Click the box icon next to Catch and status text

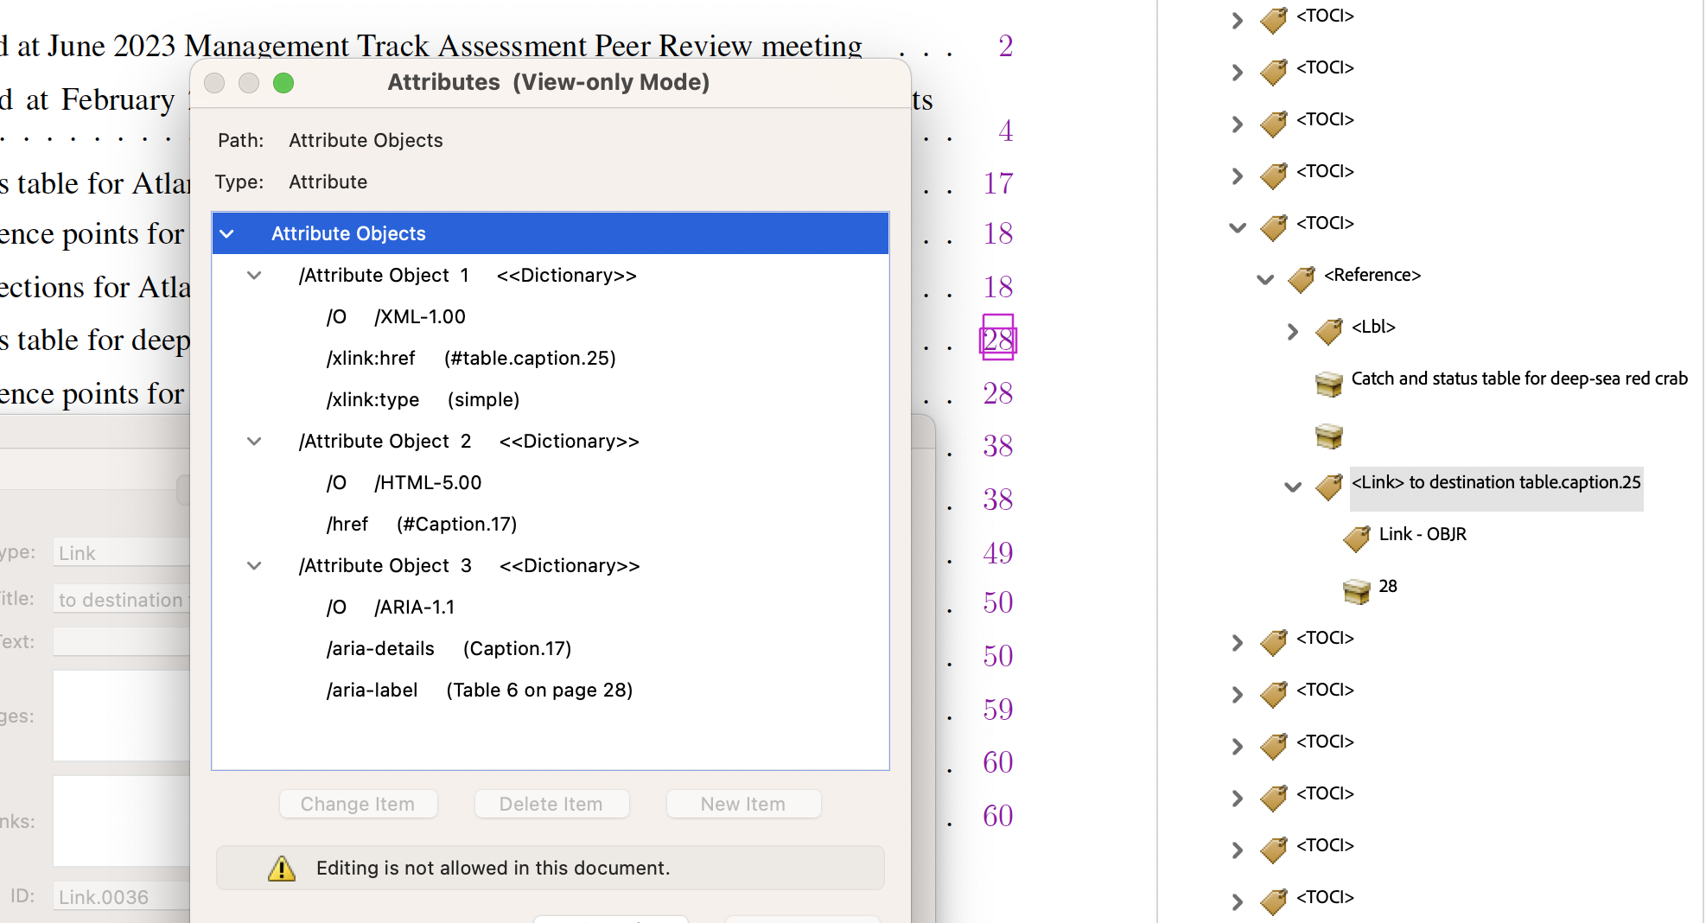(1328, 383)
